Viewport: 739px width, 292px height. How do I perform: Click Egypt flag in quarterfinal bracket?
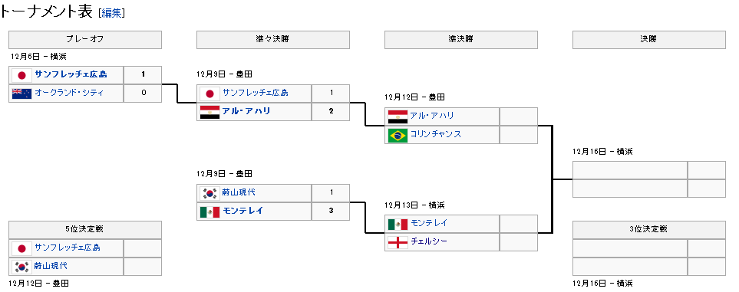[x=209, y=112]
